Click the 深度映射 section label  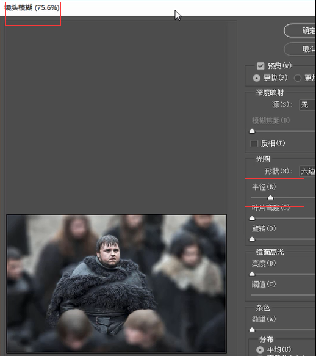coord(270,93)
